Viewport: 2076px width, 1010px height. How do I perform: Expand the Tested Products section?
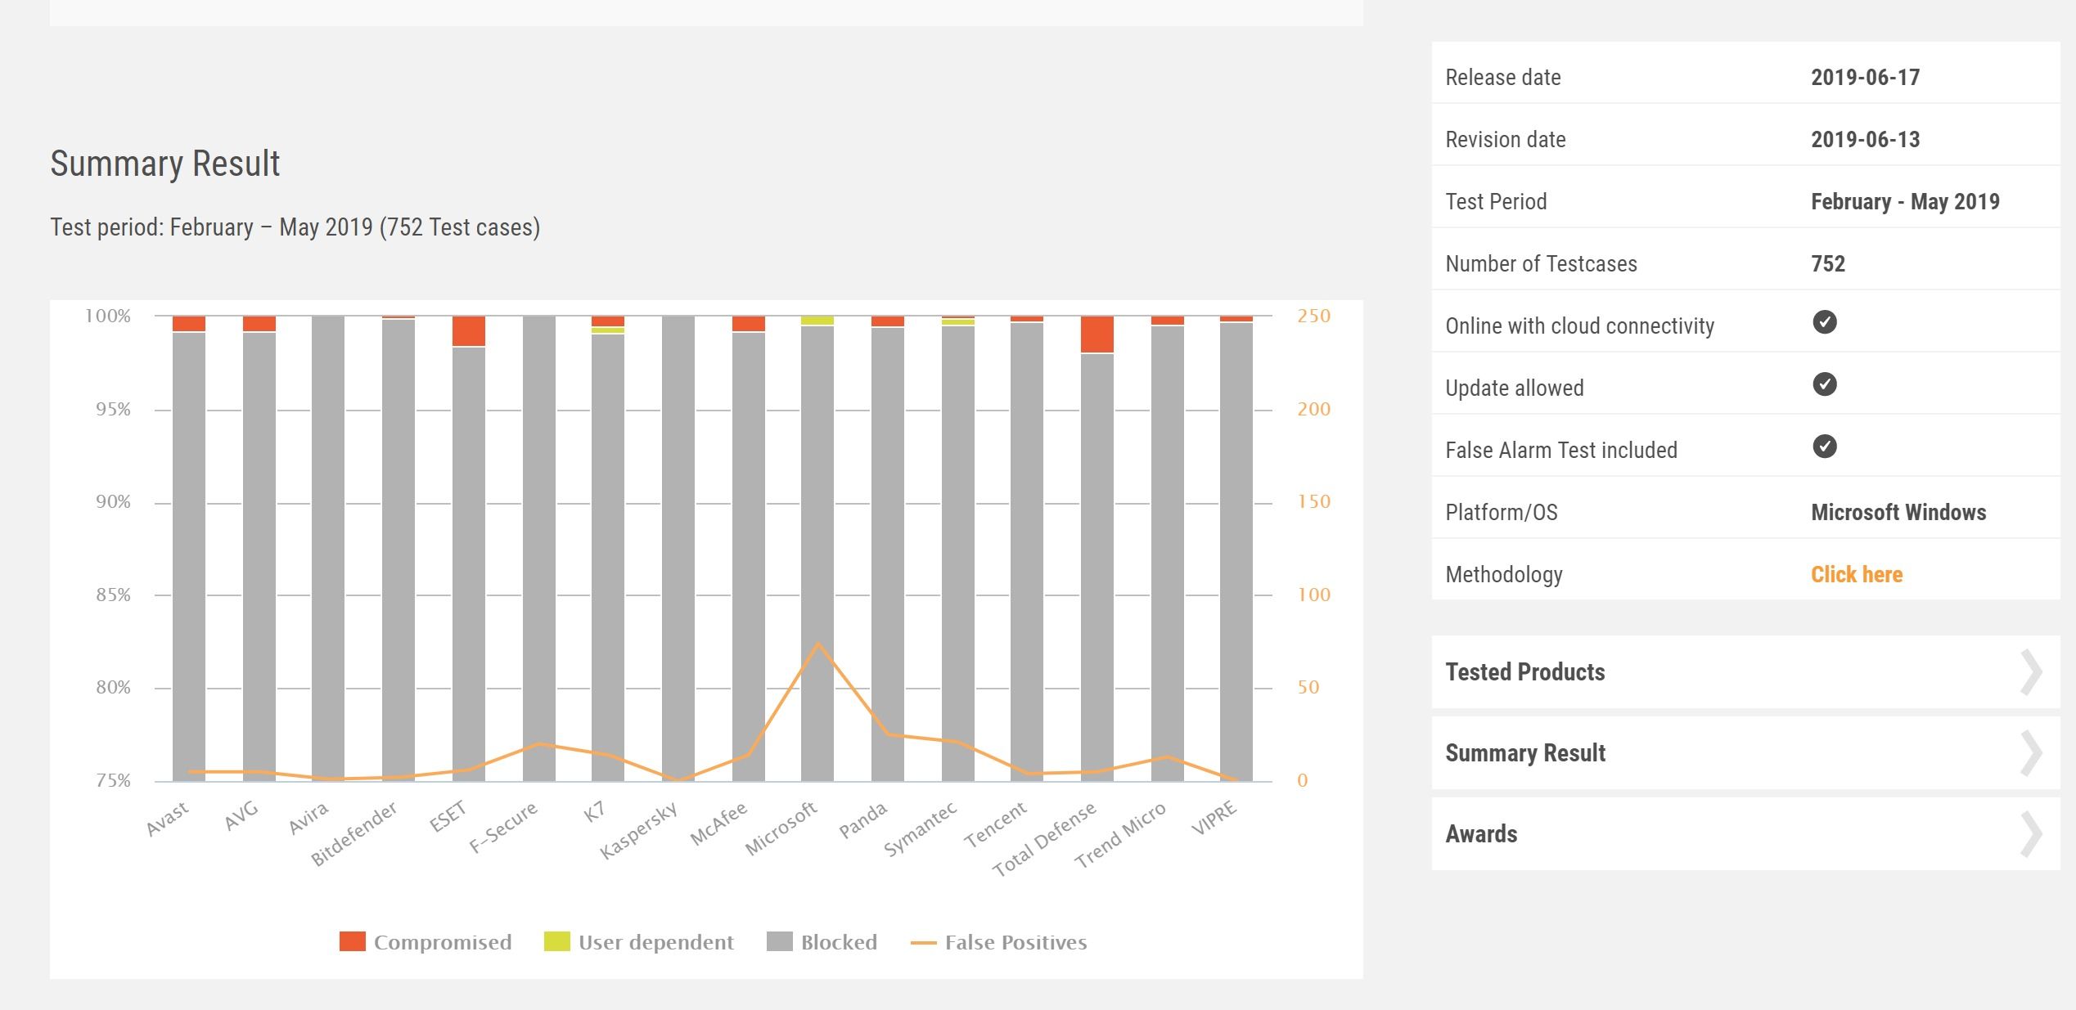(1745, 671)
